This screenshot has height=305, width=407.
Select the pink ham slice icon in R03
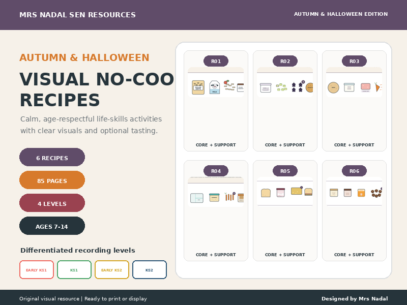pyautogui.click(x=365, y=87)
